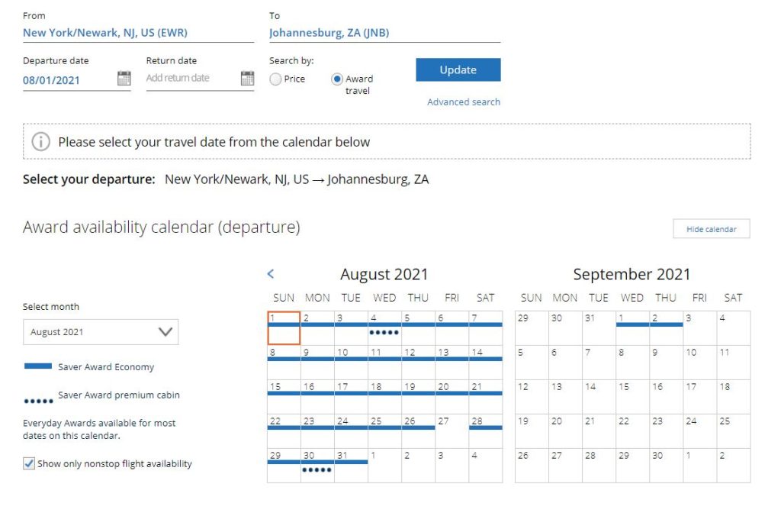The image size is (781, 516).
Task: Click the From airport field
Action: [138, 33]
